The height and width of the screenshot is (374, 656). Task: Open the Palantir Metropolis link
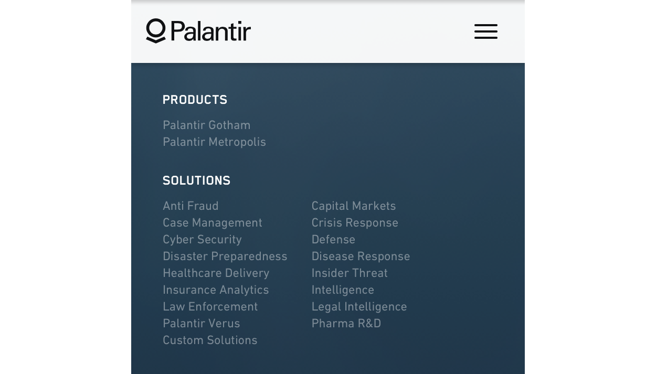(x=214, y=142)
